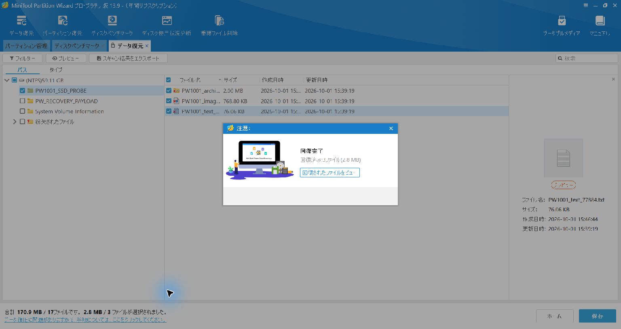This screenshot has width=621, height=329.
Task: Uncheck the PW1001_archi file checkbox
Action: (169, 91)
